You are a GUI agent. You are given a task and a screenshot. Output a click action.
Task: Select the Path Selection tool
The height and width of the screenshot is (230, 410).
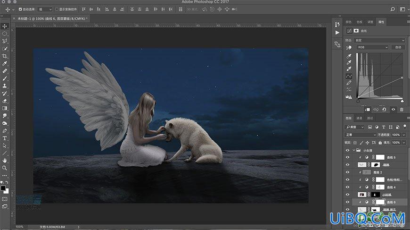tap(5, 145)
